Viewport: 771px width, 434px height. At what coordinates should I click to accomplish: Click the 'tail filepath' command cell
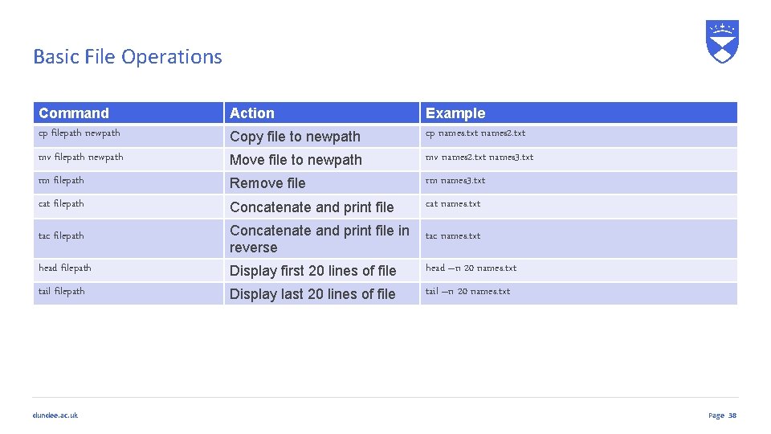[x=128, y=293]
